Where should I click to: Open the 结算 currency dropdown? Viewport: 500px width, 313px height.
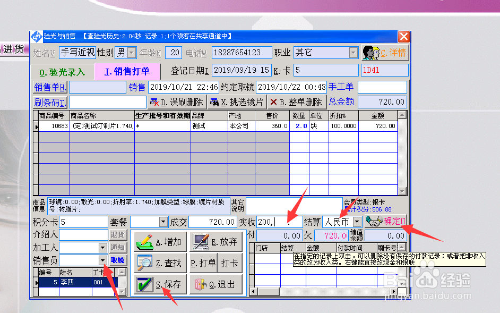click(357, 222)
